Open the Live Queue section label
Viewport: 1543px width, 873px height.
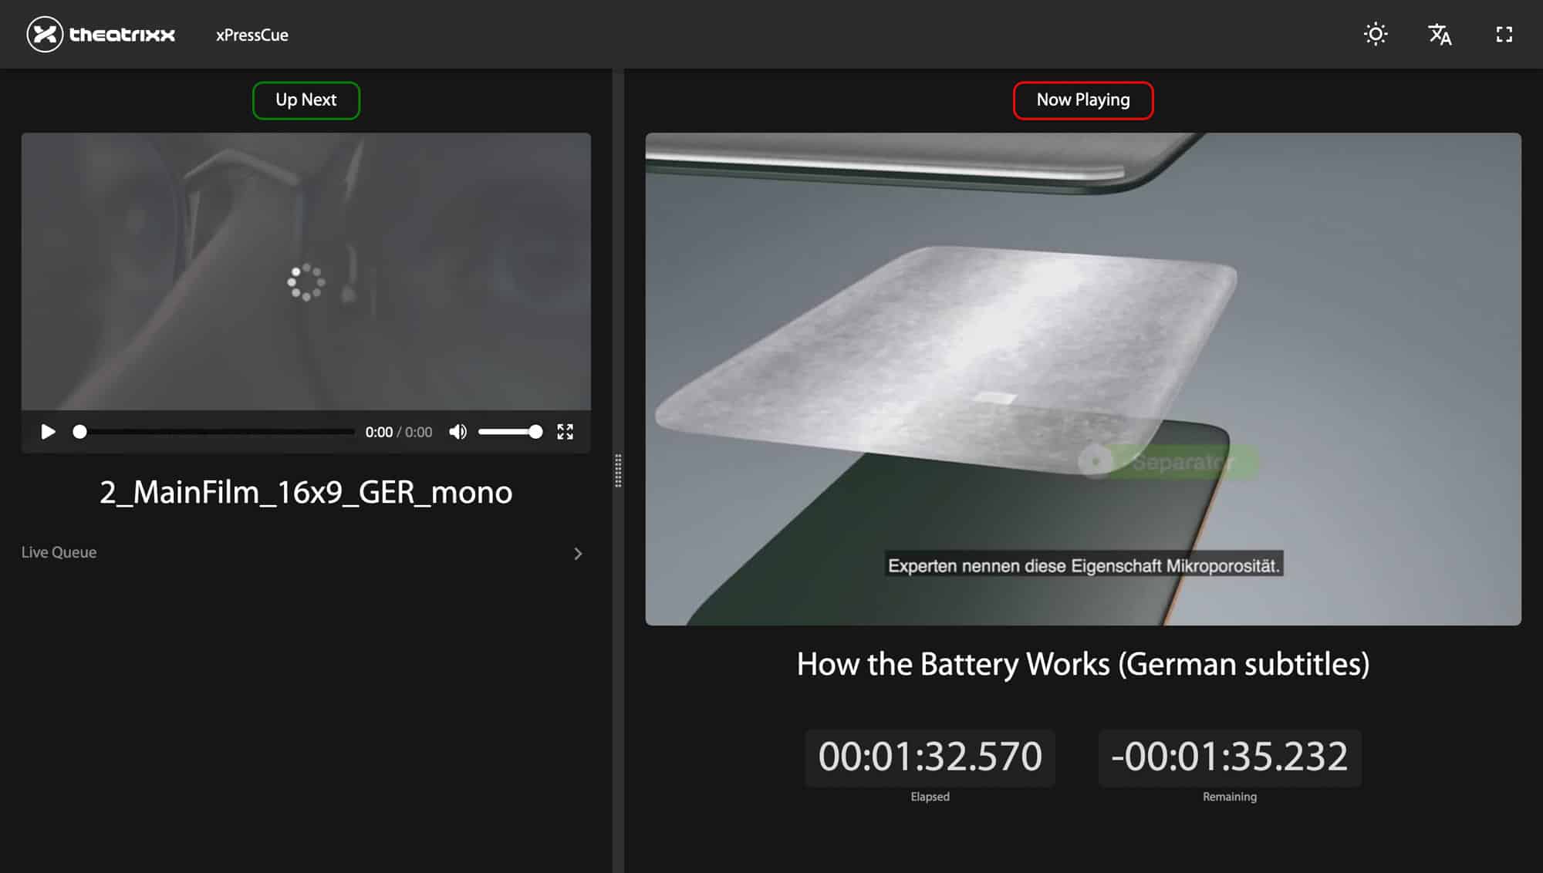59,552
